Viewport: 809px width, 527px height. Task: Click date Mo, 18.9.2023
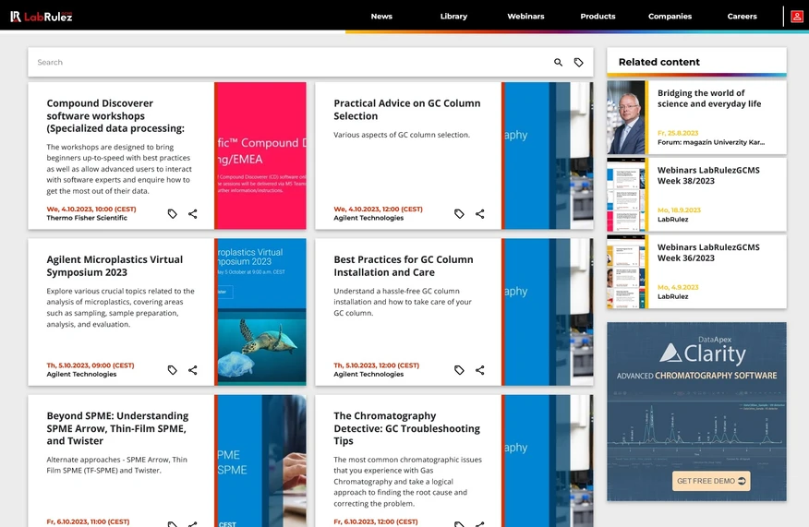tap(679, 210)
